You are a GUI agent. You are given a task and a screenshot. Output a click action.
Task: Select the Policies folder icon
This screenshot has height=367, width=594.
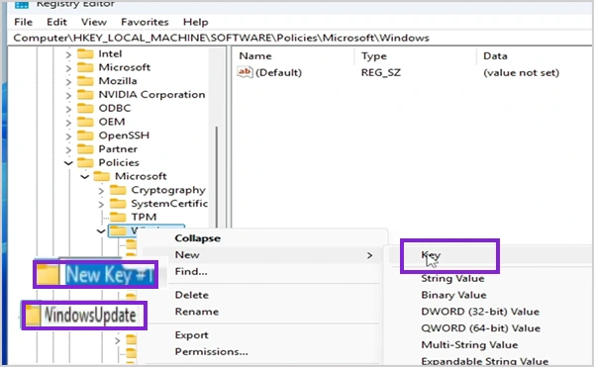85,162
